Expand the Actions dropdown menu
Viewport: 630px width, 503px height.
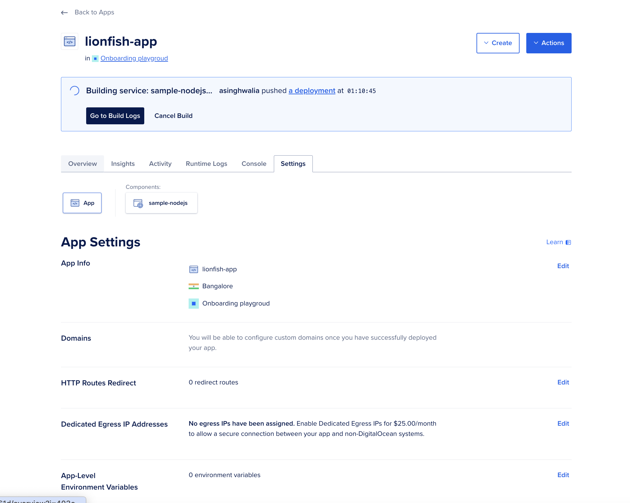[x=548, y=43]
